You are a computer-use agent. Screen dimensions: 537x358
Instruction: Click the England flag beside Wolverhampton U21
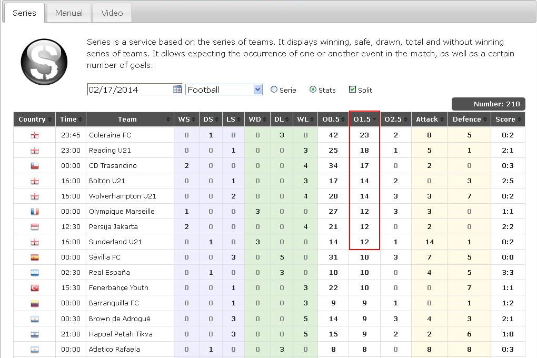click(x=35, y=196)
